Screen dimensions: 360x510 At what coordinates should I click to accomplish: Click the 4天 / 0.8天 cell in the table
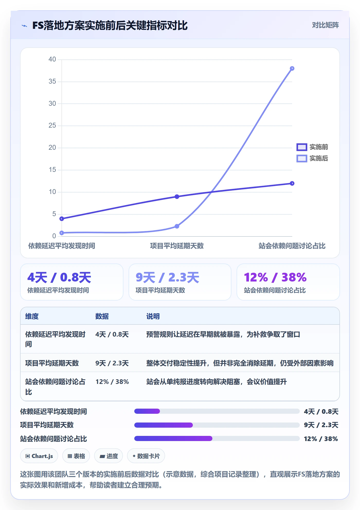[112, 334]
